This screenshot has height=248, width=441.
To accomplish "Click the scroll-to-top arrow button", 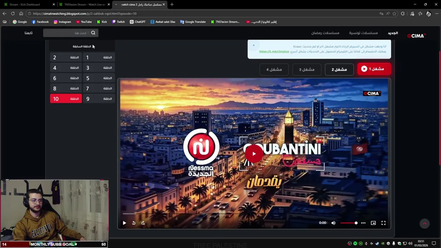I will coord(424,224).
